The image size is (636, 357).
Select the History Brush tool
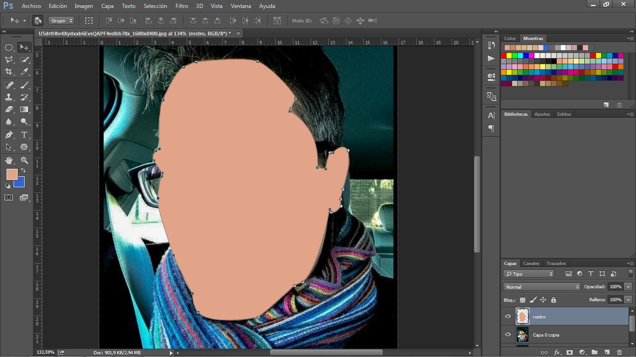[24, 97]
